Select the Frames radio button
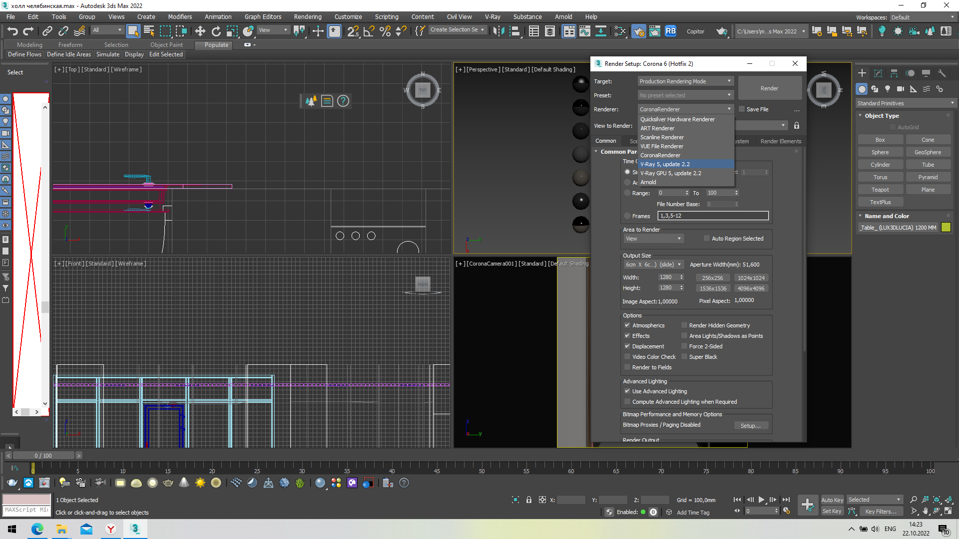 627,216
